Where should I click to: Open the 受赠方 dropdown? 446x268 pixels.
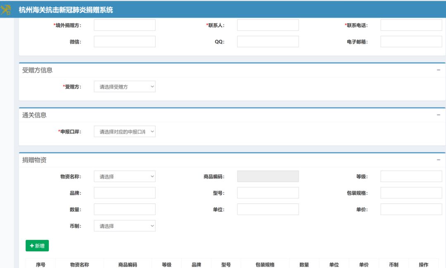pos(125,86)
